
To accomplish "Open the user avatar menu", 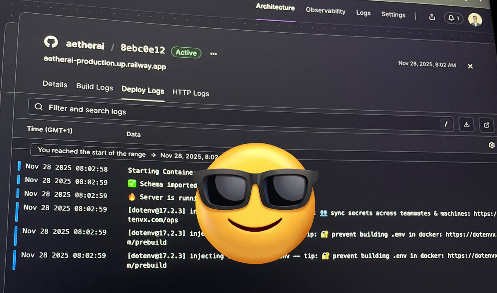I will [x=475, y=19].
